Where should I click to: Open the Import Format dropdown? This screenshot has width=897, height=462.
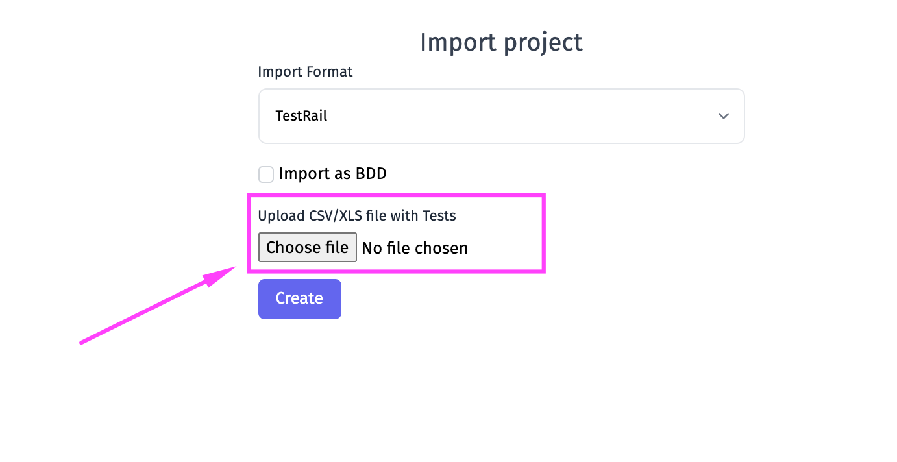click(501, 116)
